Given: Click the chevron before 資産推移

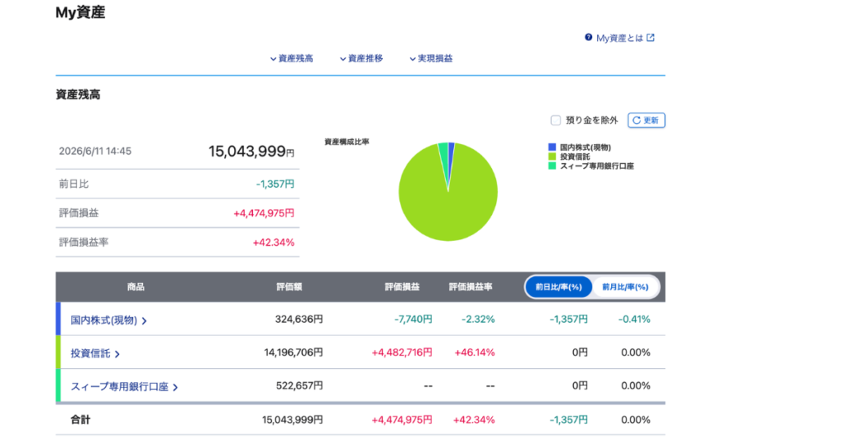Looking at the screenshot, I should pos(342,59).
